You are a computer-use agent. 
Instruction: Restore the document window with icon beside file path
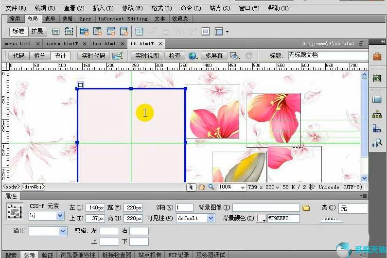coord(361,44)
